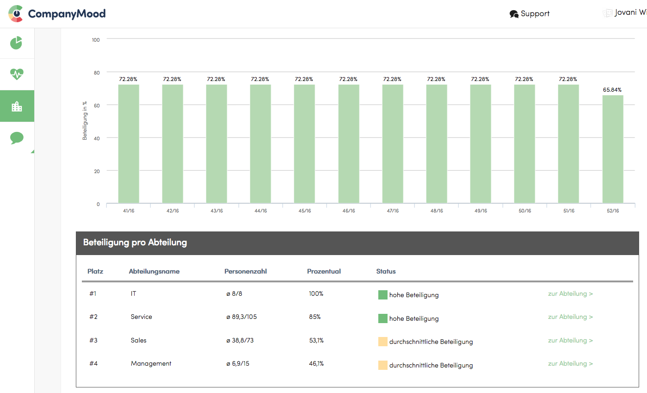
Task: Go to the IT department page
Action: point(570,294)
